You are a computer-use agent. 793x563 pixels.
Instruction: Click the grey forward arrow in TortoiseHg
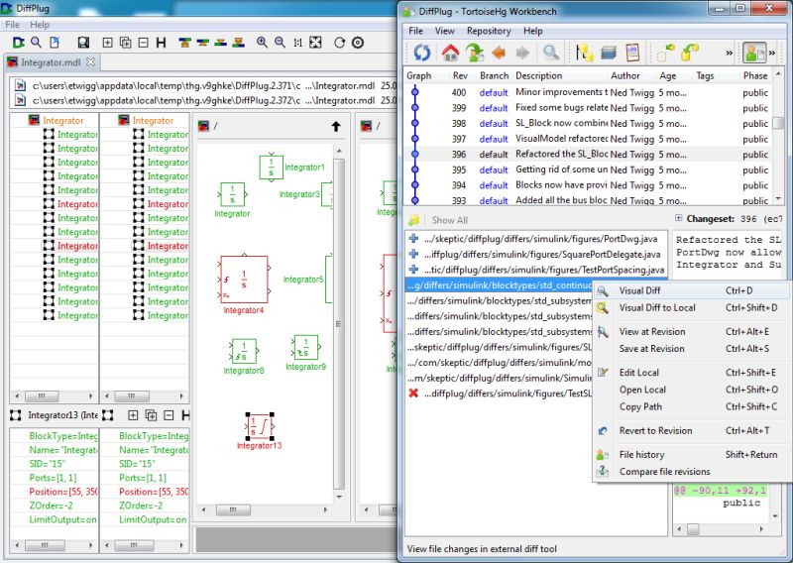pos(523,53)
